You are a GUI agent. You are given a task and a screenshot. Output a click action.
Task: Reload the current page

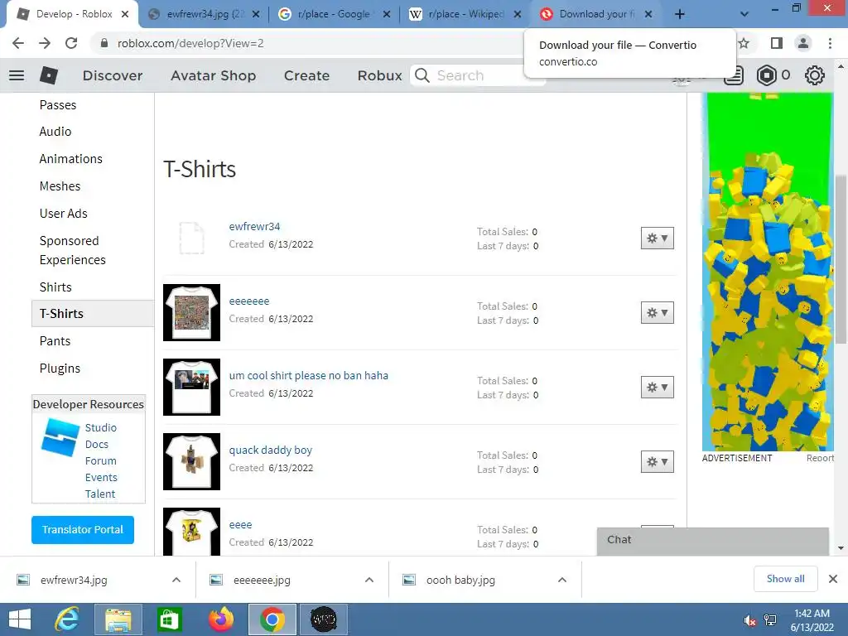(x=71, y=43)
